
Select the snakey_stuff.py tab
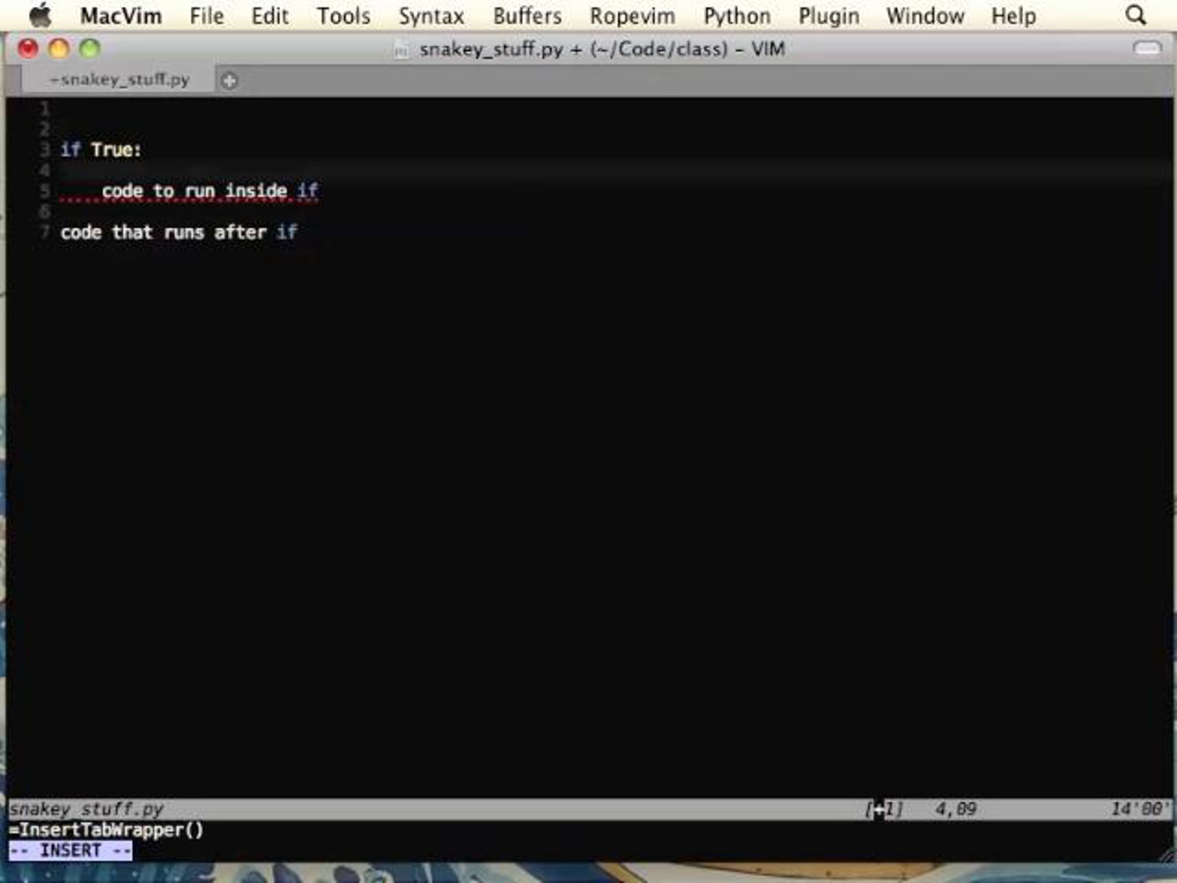pos(119,80)
